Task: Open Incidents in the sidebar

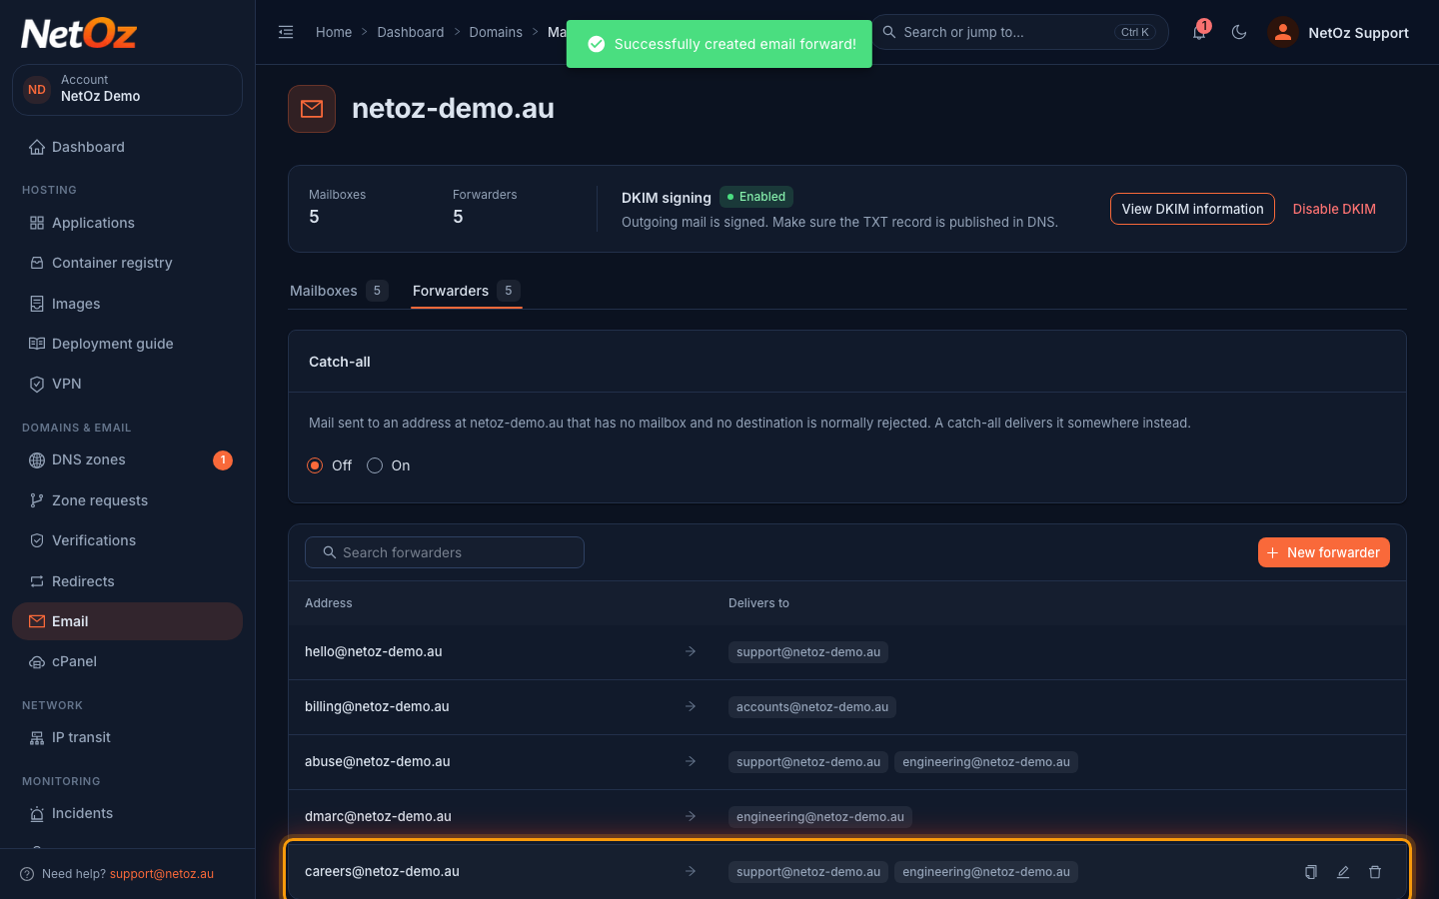Action: [x=127, y=813]
